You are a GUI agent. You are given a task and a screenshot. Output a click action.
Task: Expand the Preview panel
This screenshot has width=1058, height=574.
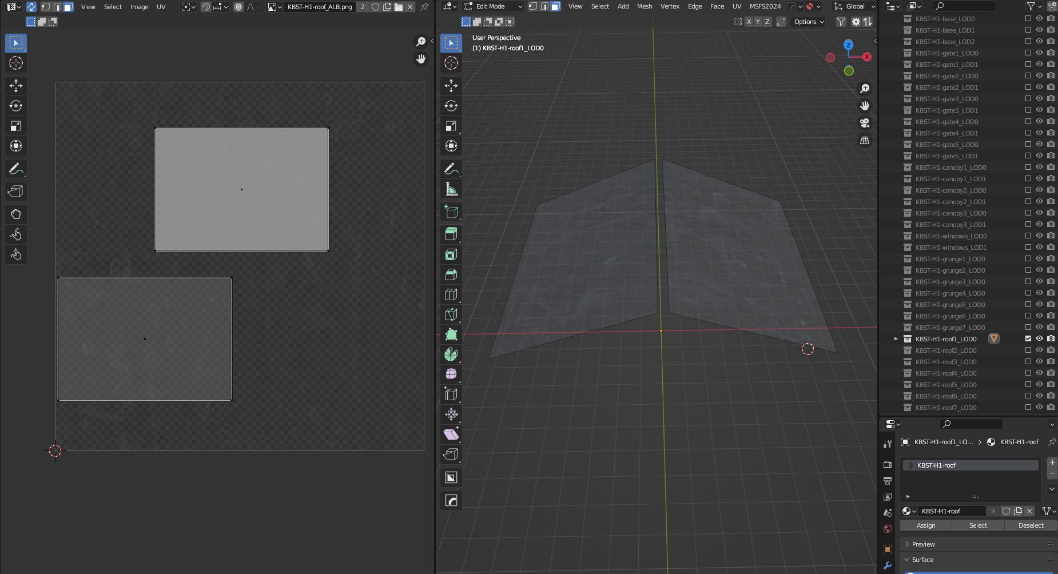point(924,544)
